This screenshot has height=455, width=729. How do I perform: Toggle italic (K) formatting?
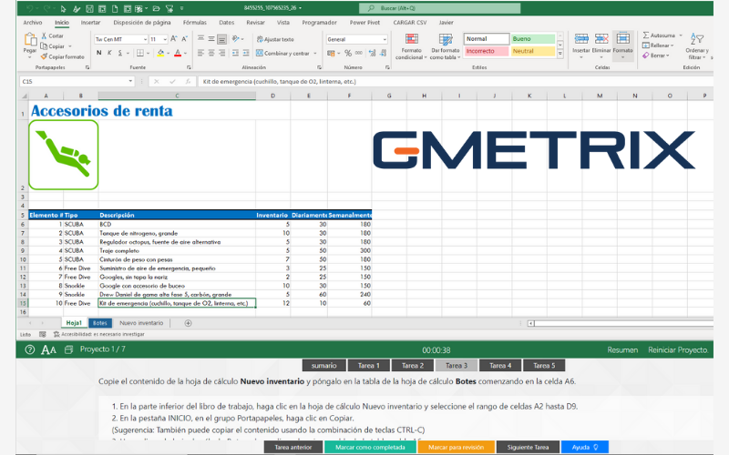pos(109,53)
